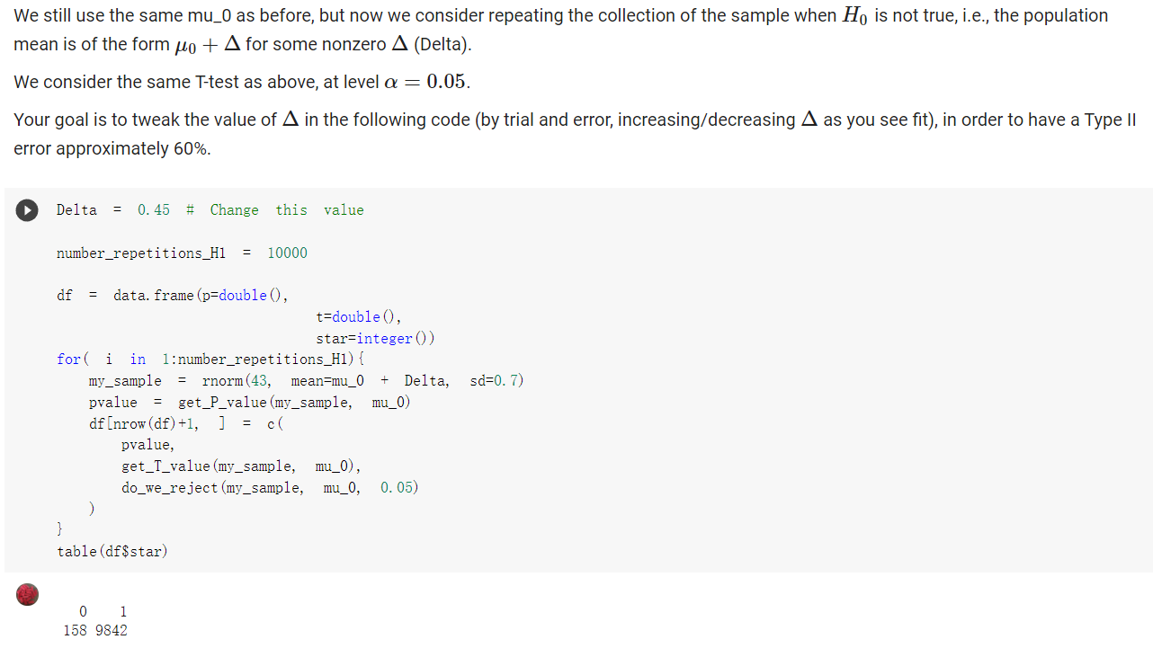Click the 158 count in the output

[76, 631]
